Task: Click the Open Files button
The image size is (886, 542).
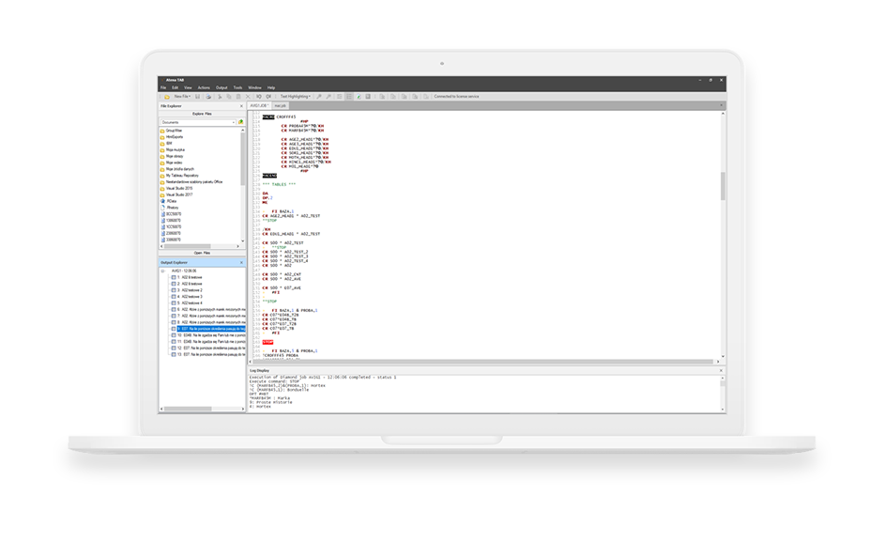Action: point(202,253)
